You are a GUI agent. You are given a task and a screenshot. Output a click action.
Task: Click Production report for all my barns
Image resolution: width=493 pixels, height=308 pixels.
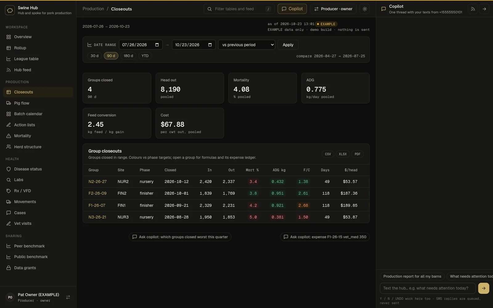(412, 276)
